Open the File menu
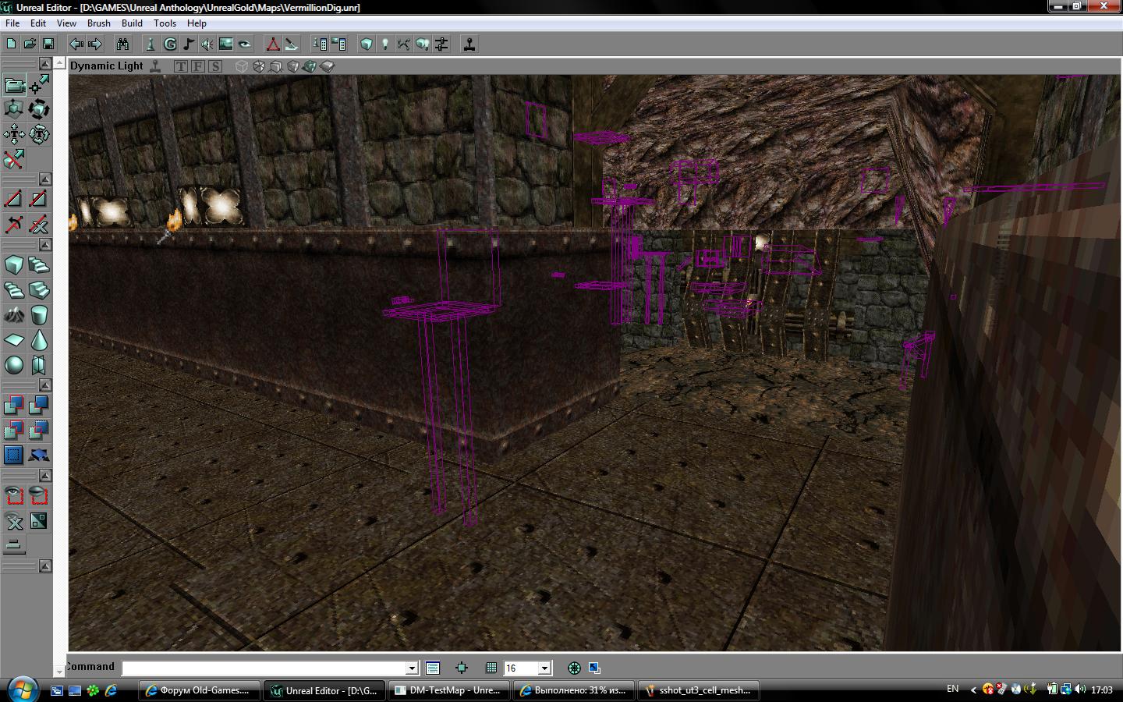1123x702 pixels. 12,23
